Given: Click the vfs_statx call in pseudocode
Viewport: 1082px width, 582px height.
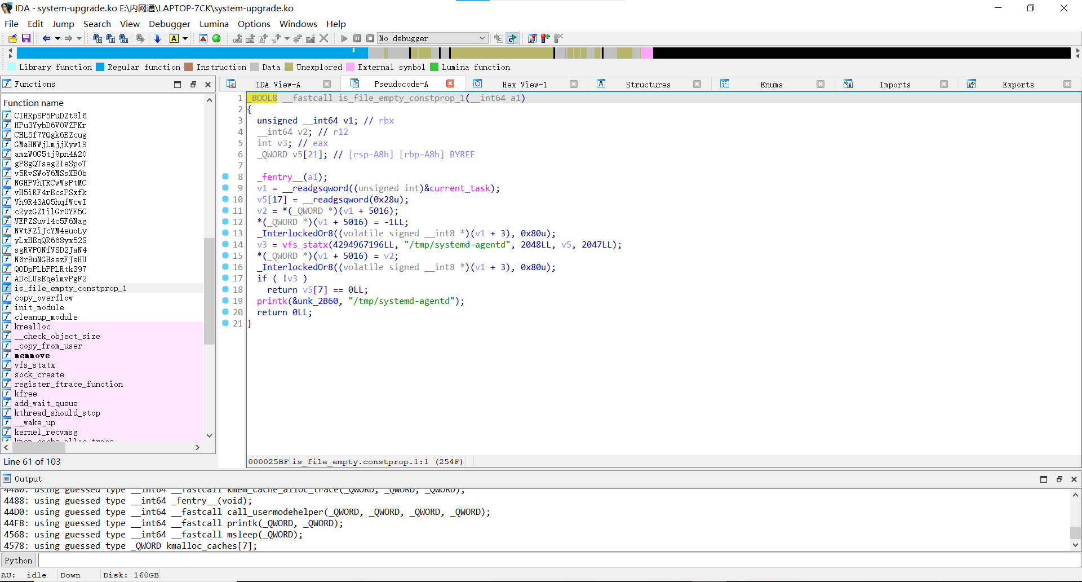Looking at the screenshot, I should pos(305,245).
